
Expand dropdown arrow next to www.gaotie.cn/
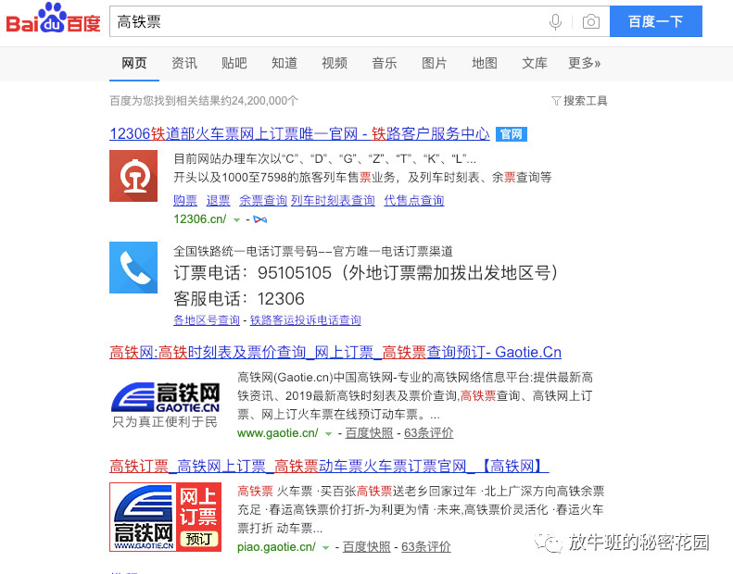click(328, 434)
